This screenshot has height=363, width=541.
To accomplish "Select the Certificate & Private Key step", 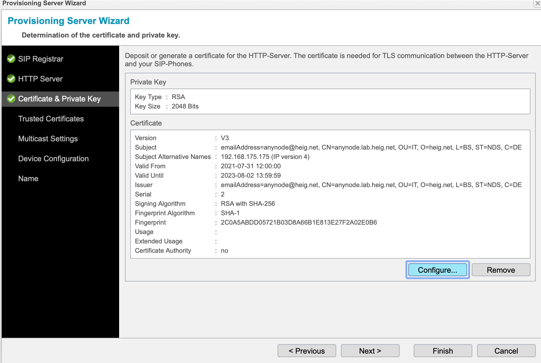I will click(x=60, y=99).
